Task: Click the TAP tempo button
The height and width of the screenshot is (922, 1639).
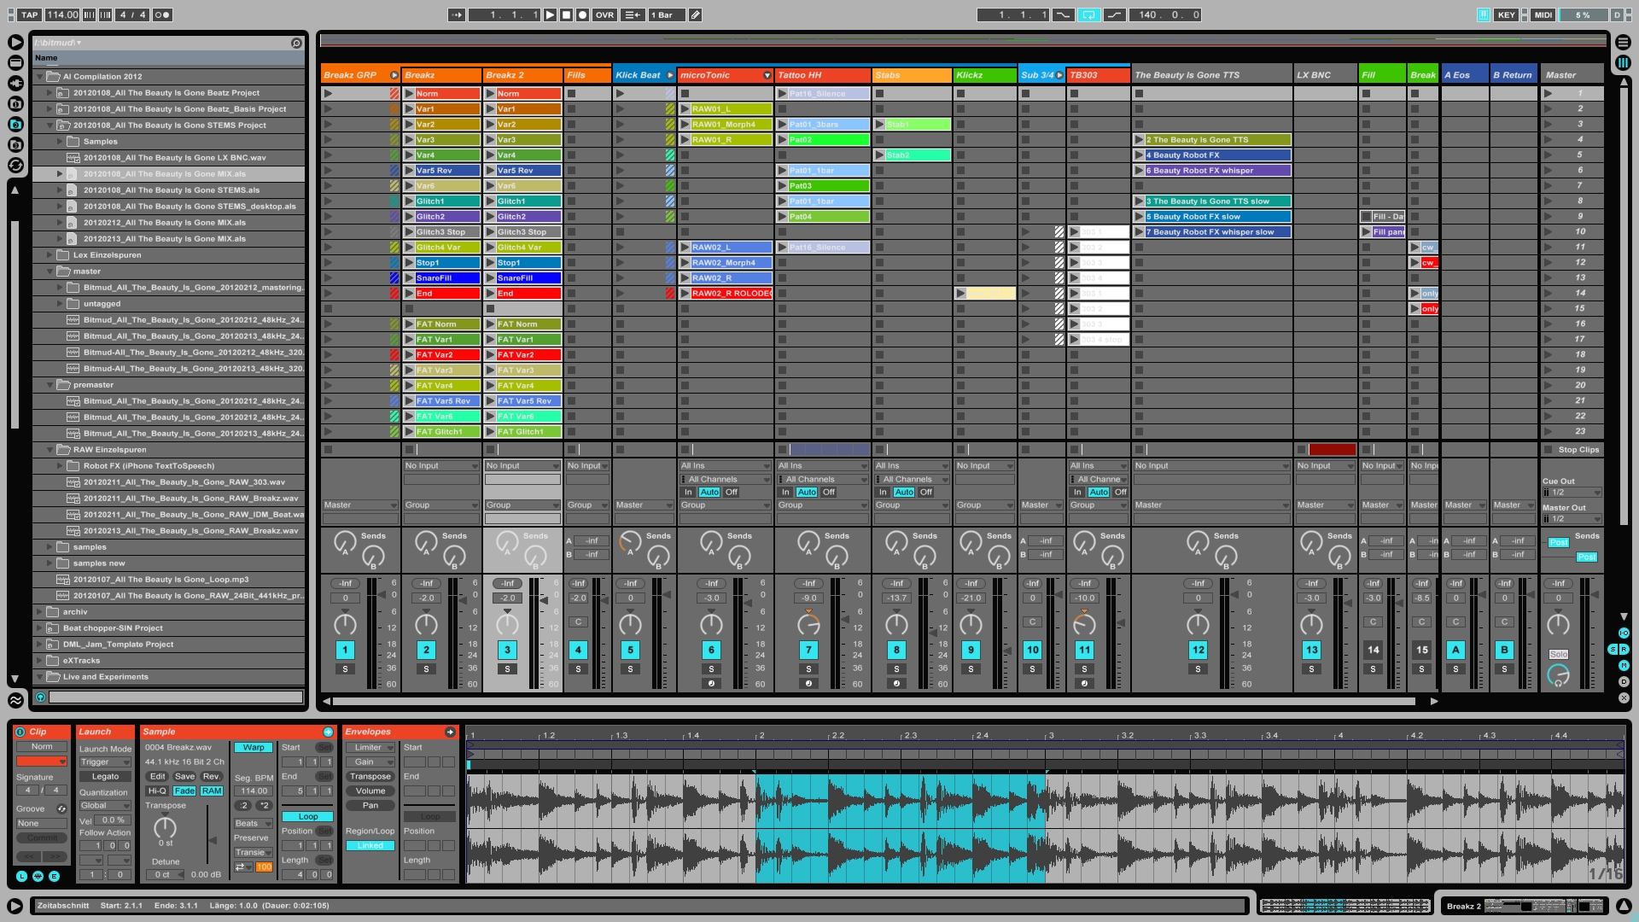Action: 29,15
